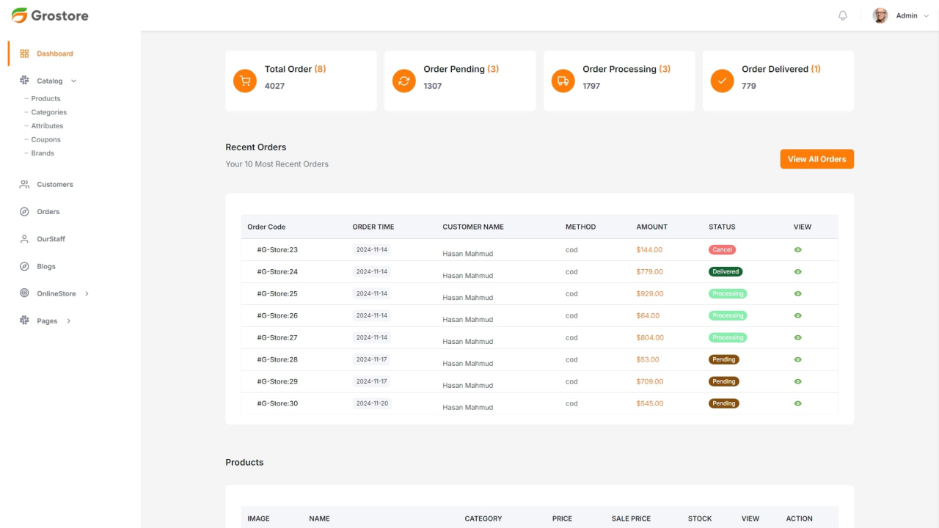Open the Customers menu item

(x=55, y=185)
